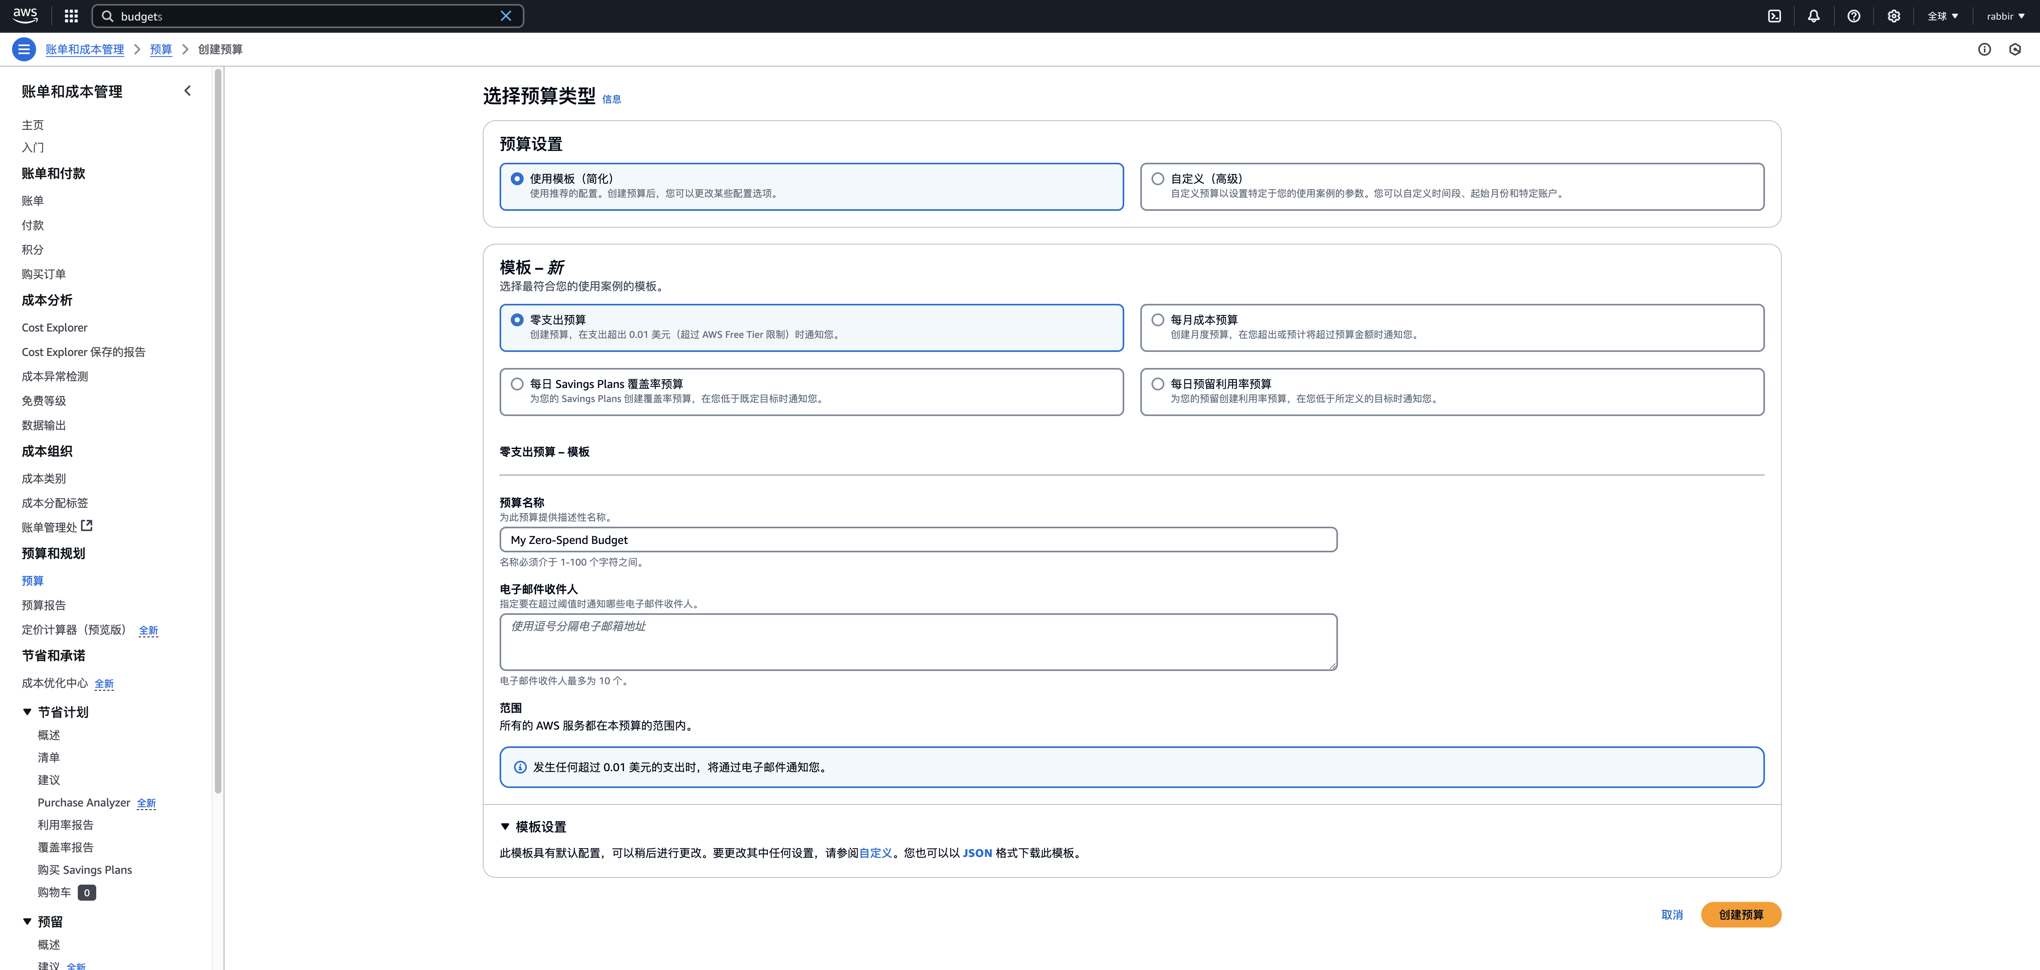Open the rabbir account dropdown
This screenshot has height=970, width=2040.
pos(2005,16)
